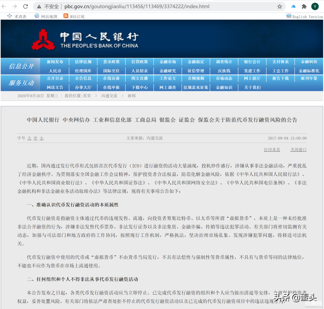The height and width of the screenshot is (309, 324).
Task: Open 报刊年鉴 menu item
Action: [x=309, y=78]
